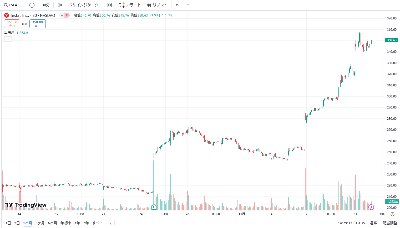The image size is (400, 228).
Task: Toggle the market status indicator pill
Action: point(64,15)
